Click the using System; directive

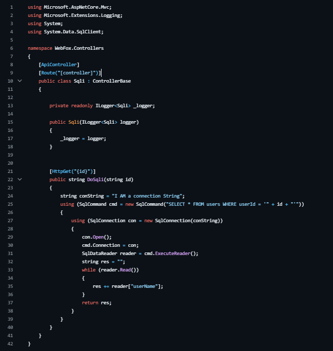(x=45, y=24)
